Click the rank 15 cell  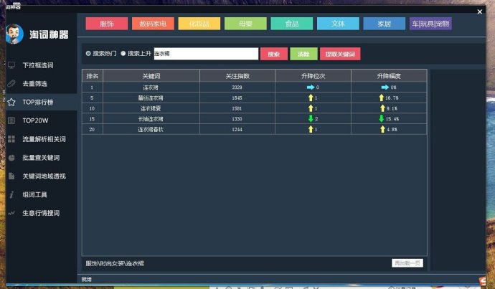tap(92, 118)
